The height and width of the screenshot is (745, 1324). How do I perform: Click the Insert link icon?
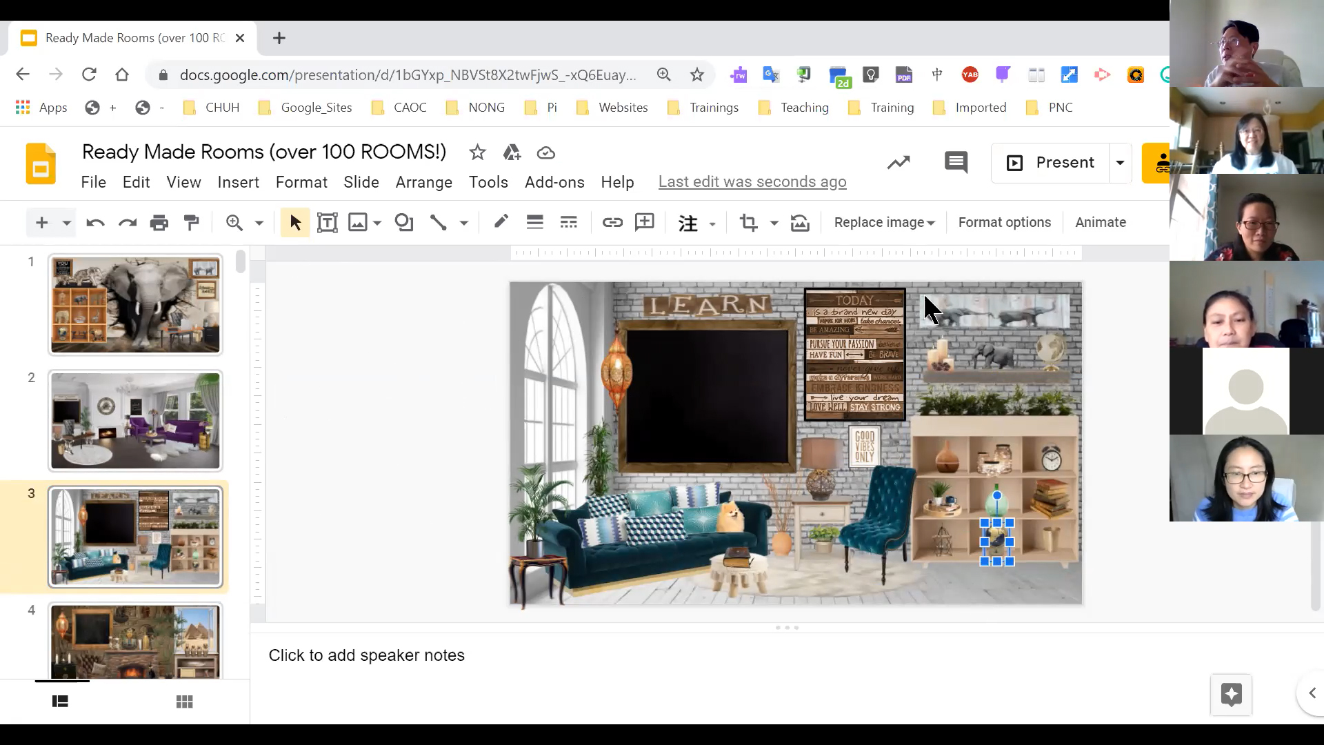tap(612, 222)
